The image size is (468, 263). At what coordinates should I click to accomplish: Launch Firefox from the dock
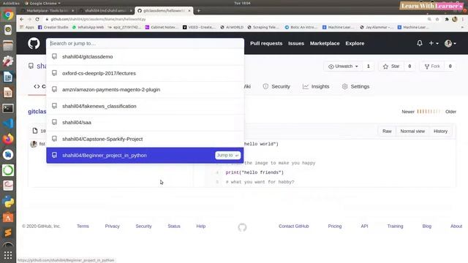pyautogui.click(x=8, y=139)
